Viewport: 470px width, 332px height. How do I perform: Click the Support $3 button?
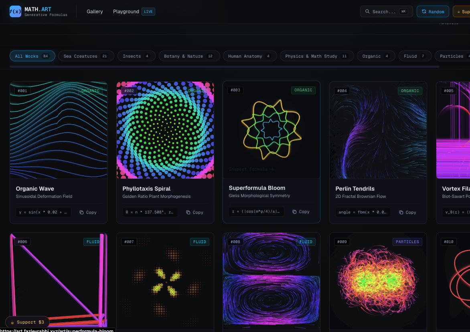(27, 322)
